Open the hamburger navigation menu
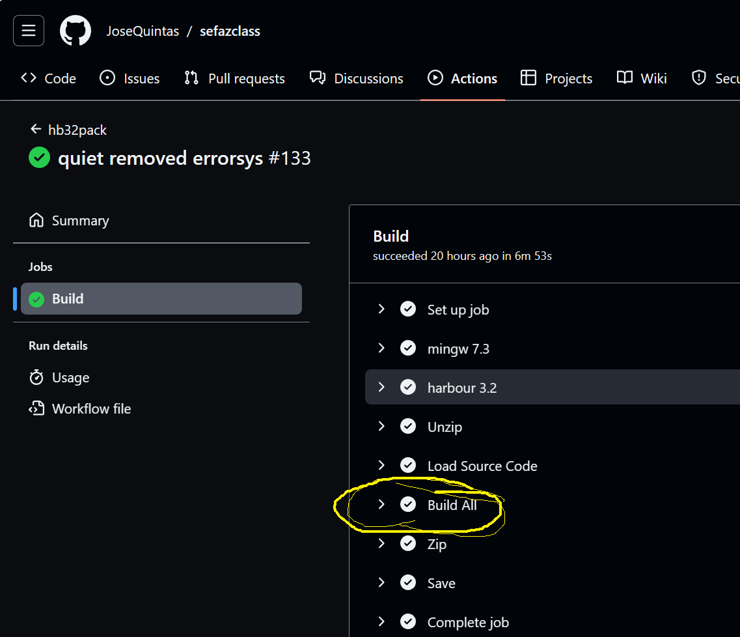Viewport: 740px width, 637px height. pyautogui.click(x=29, y=31)
